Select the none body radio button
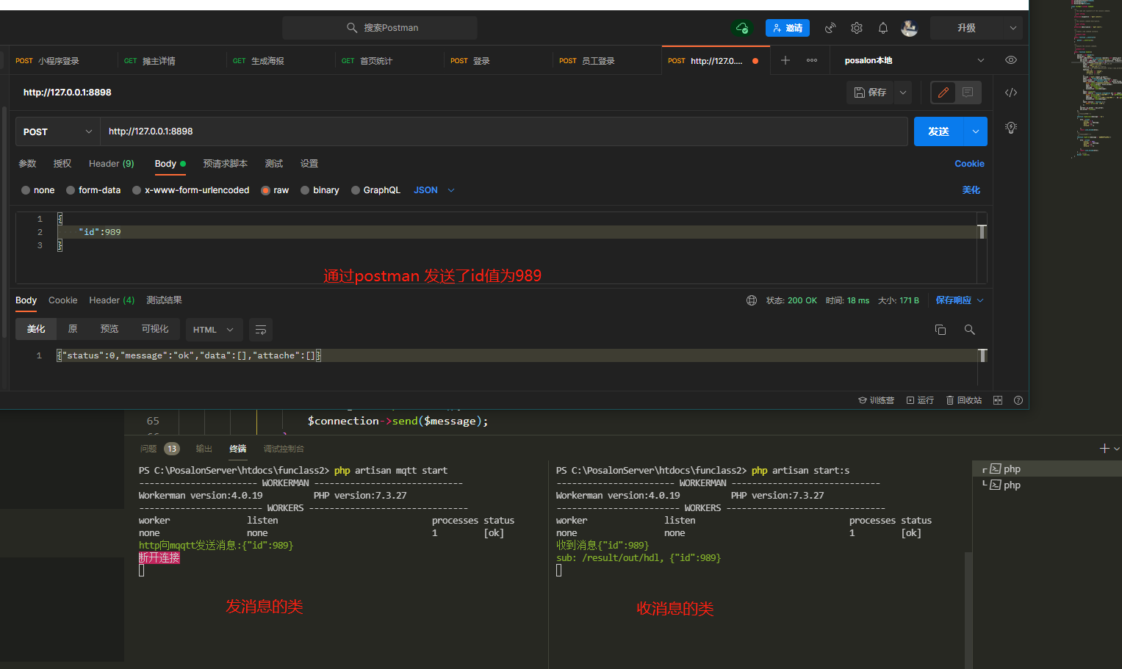The height and width of the screenshot is (669, 1122). [x=26, y=190]
